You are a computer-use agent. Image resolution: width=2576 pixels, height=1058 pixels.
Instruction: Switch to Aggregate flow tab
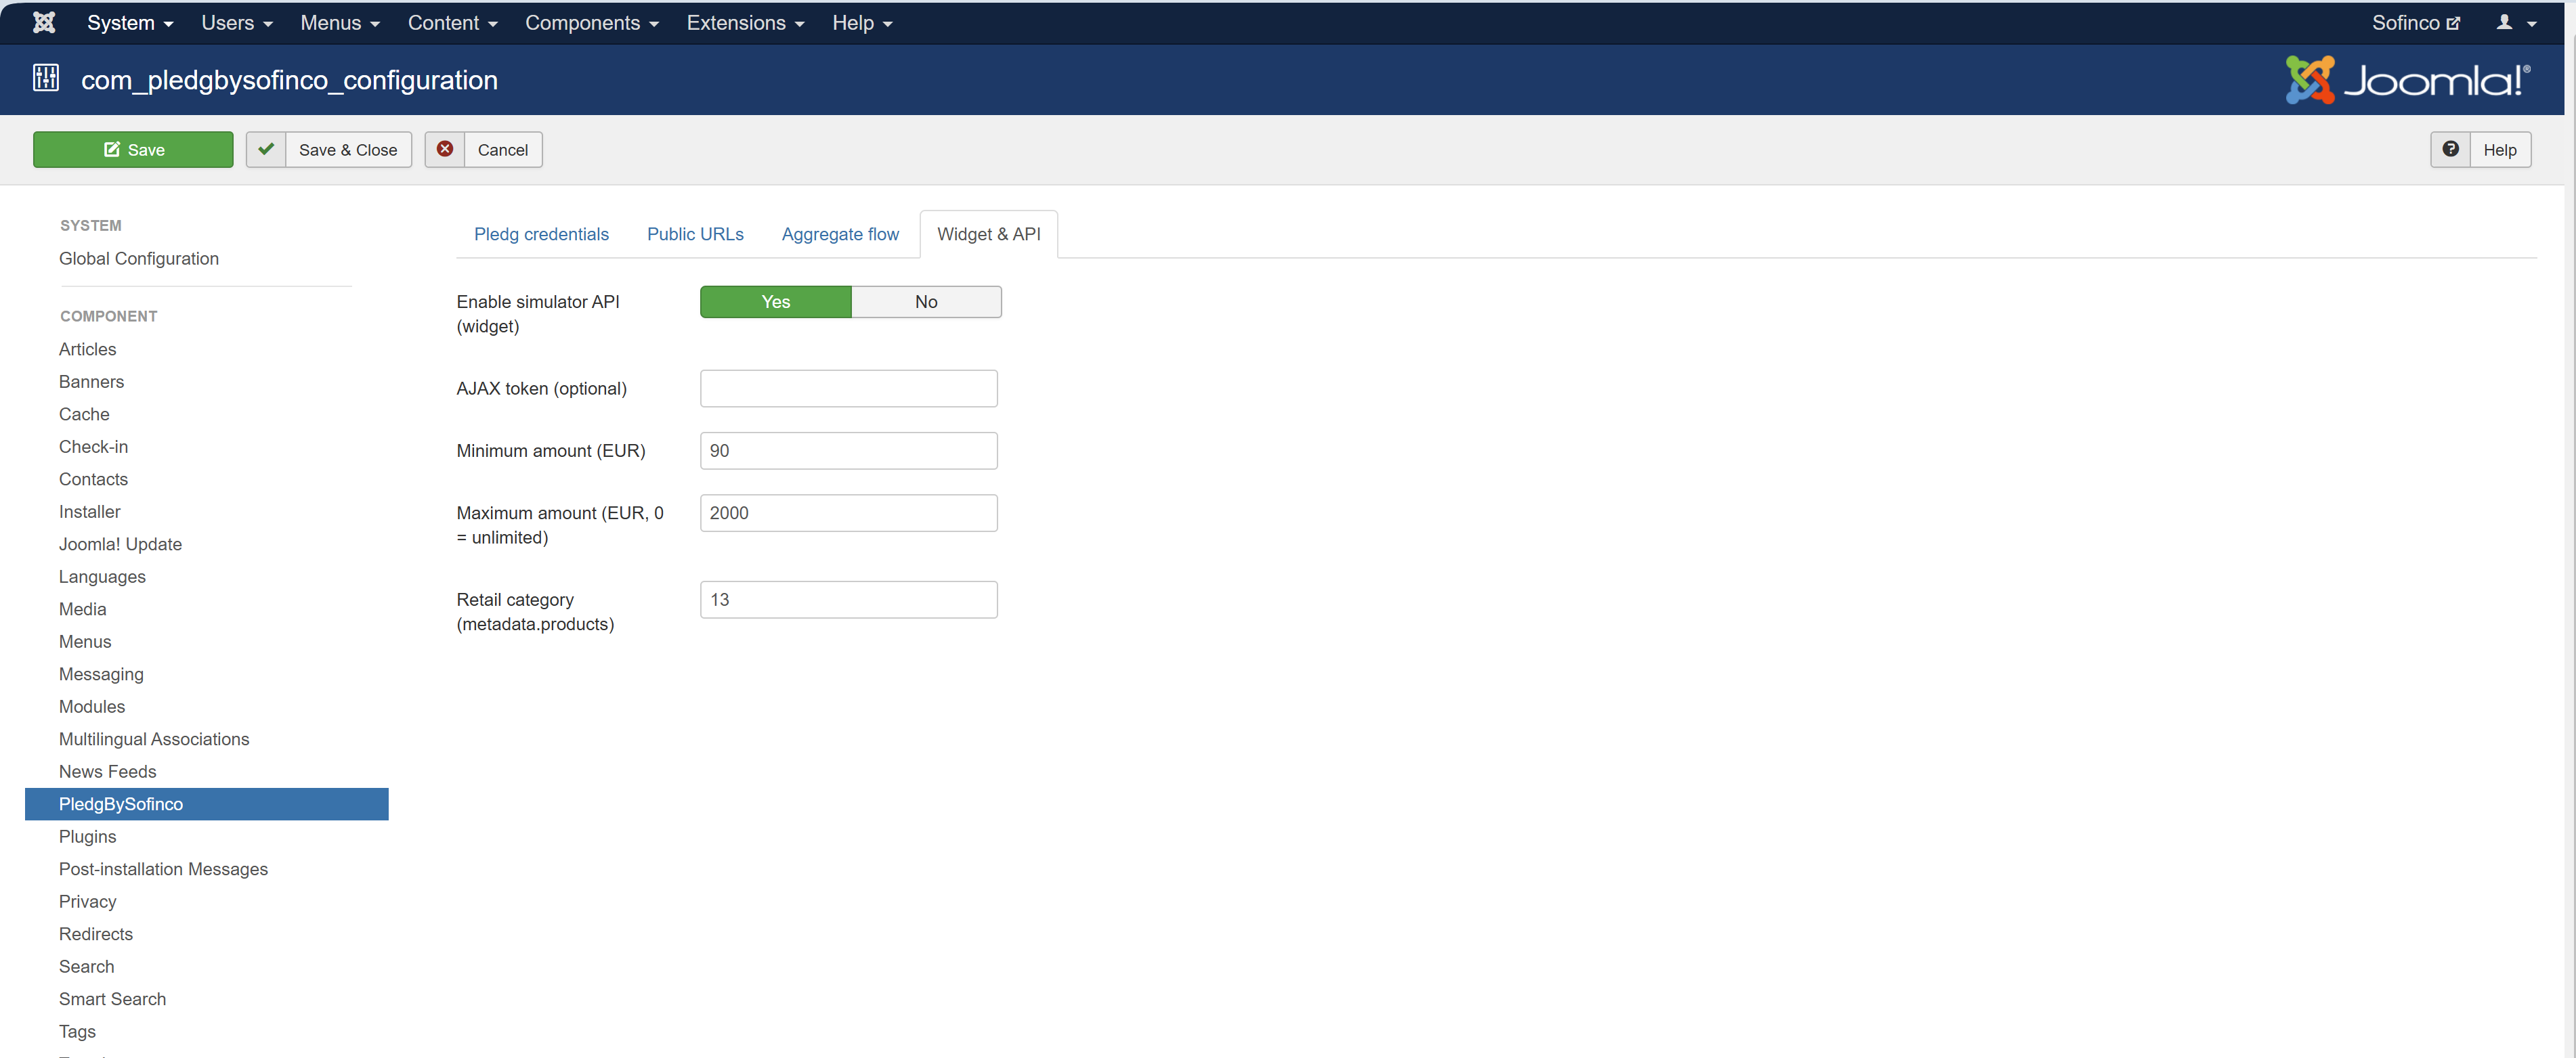pyautogui.click(x=840, y=234)
